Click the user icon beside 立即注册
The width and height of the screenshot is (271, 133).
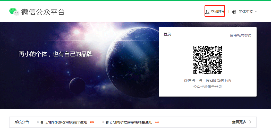click(x=207, y=12)
